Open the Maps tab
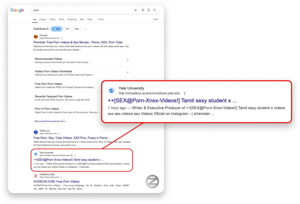 [90, 20]
